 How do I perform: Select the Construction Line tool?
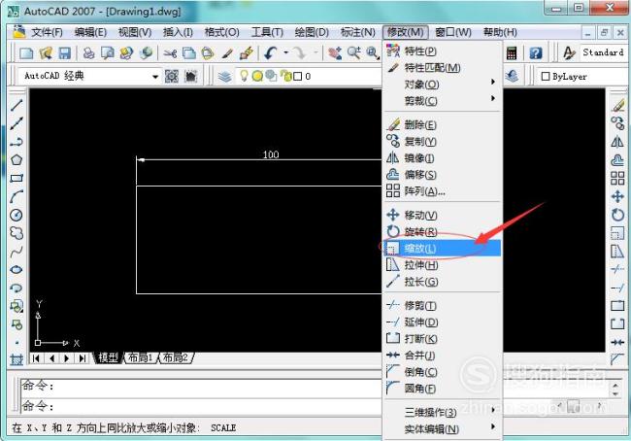(x=17, y=123)
